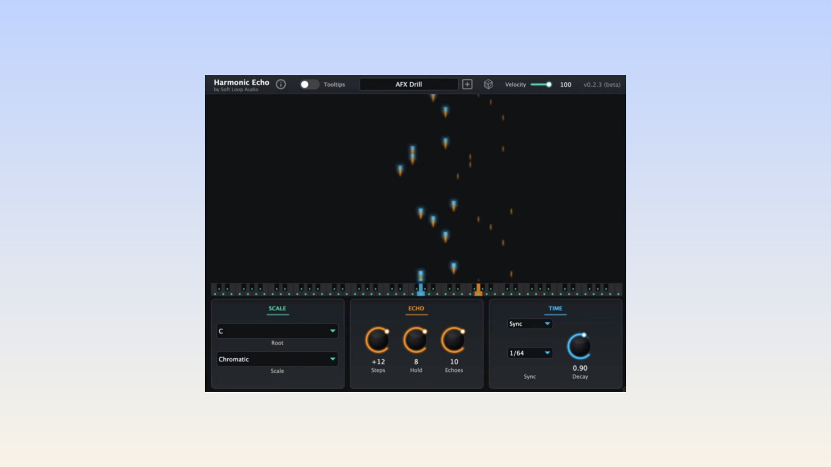This screenshot has height=467, width=831.
Task: Click the plus icon to save preset
Action: coord(467,84)
